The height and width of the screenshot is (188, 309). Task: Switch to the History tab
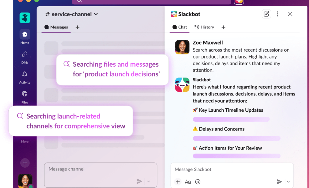204,27
